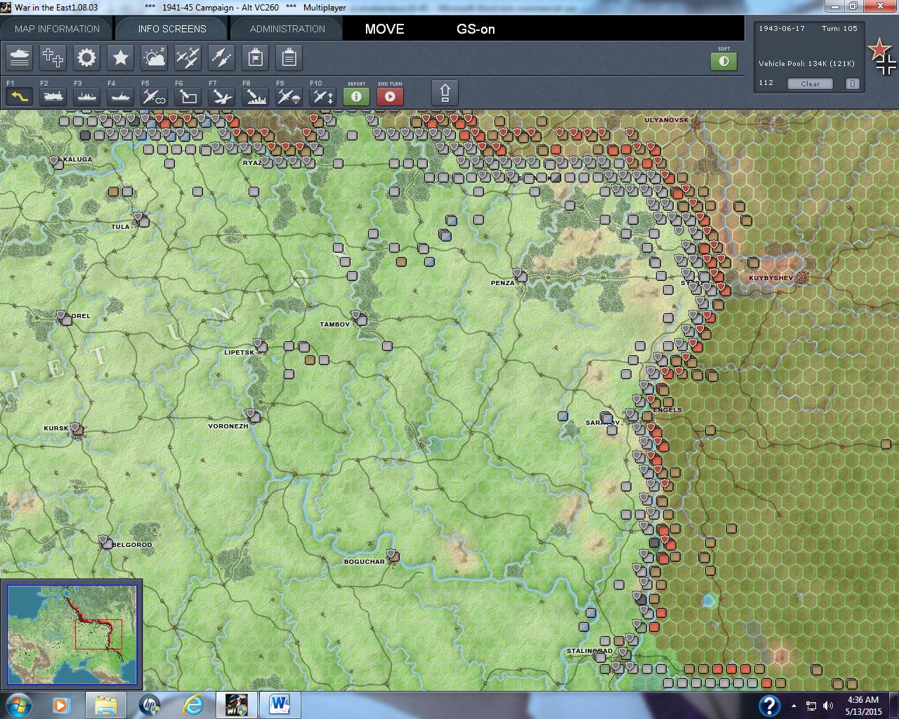Click the Belgorod city label on map
The image size is (899, 719).
tap(132, 545)
